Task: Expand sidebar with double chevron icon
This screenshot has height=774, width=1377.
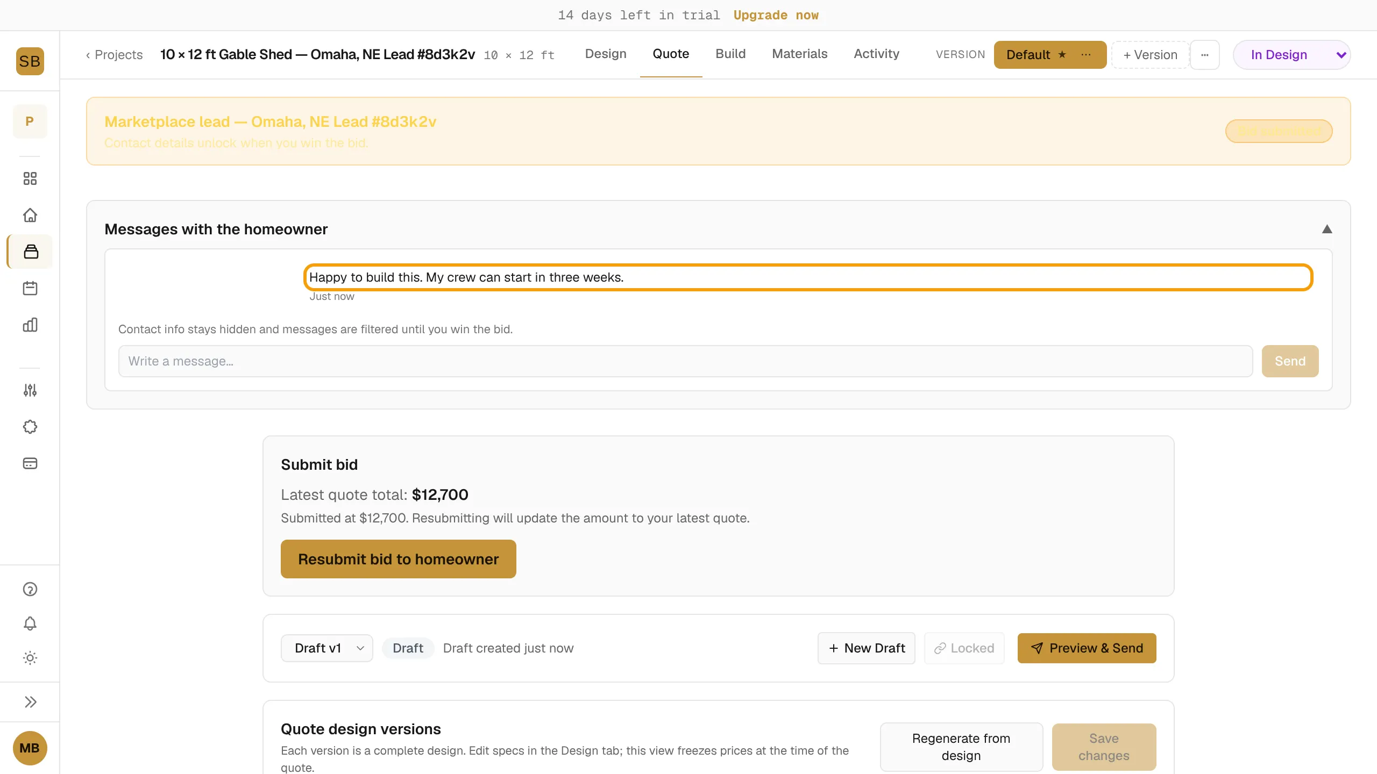Action: (x=30, y=702)
